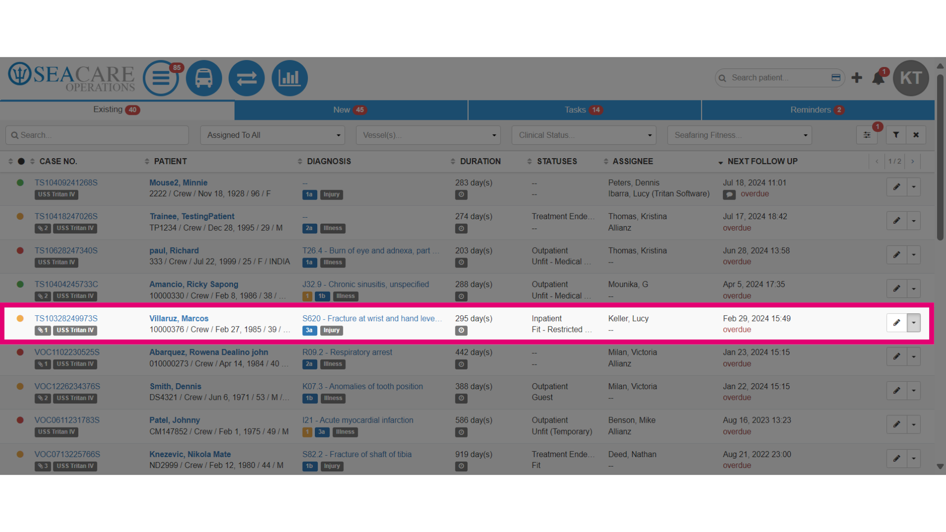Go to previous page arrow beside 1 / 2
This screenshot has width=946, height=532.
pyautogui.click(x=877, y=162)
